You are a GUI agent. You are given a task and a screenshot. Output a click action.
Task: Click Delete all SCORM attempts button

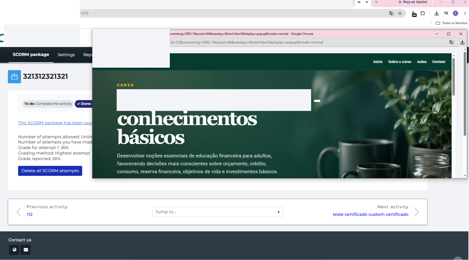(50, 171)
